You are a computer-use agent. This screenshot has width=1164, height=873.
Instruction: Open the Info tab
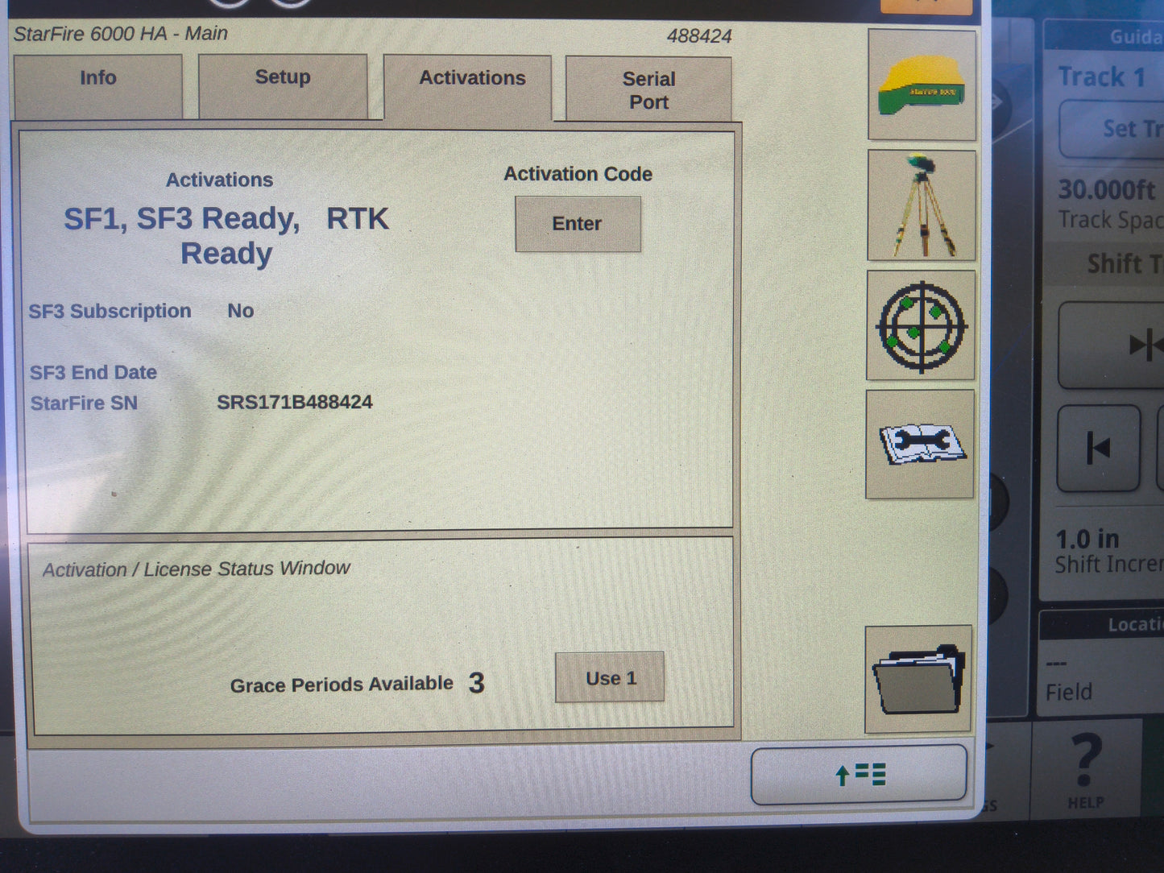pos(98,86)
